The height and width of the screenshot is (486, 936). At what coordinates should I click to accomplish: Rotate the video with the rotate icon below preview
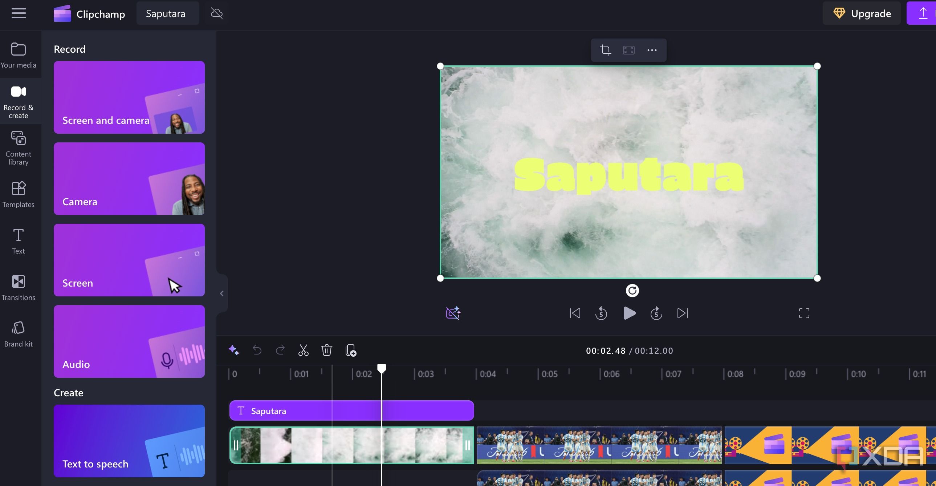(632, 291)
